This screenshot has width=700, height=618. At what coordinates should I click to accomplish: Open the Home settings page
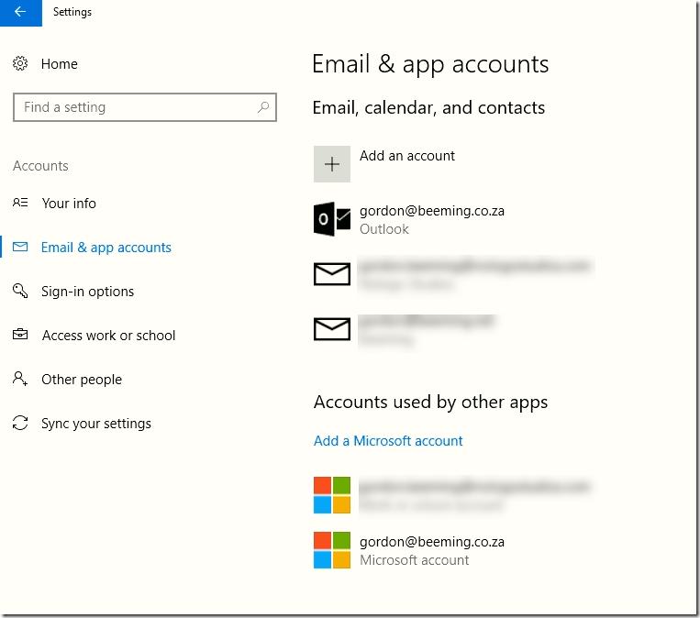pos(60,64)
